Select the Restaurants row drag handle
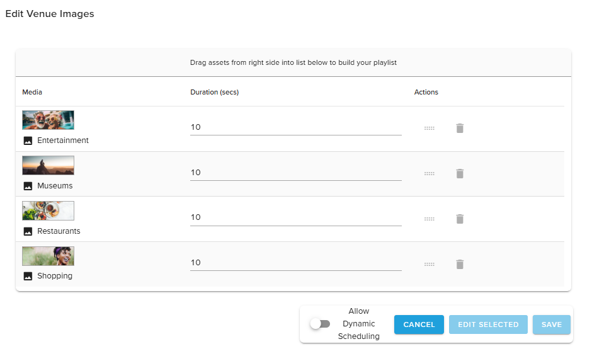The width and height of the screenshot is (592, 356). tap(430, 219)
